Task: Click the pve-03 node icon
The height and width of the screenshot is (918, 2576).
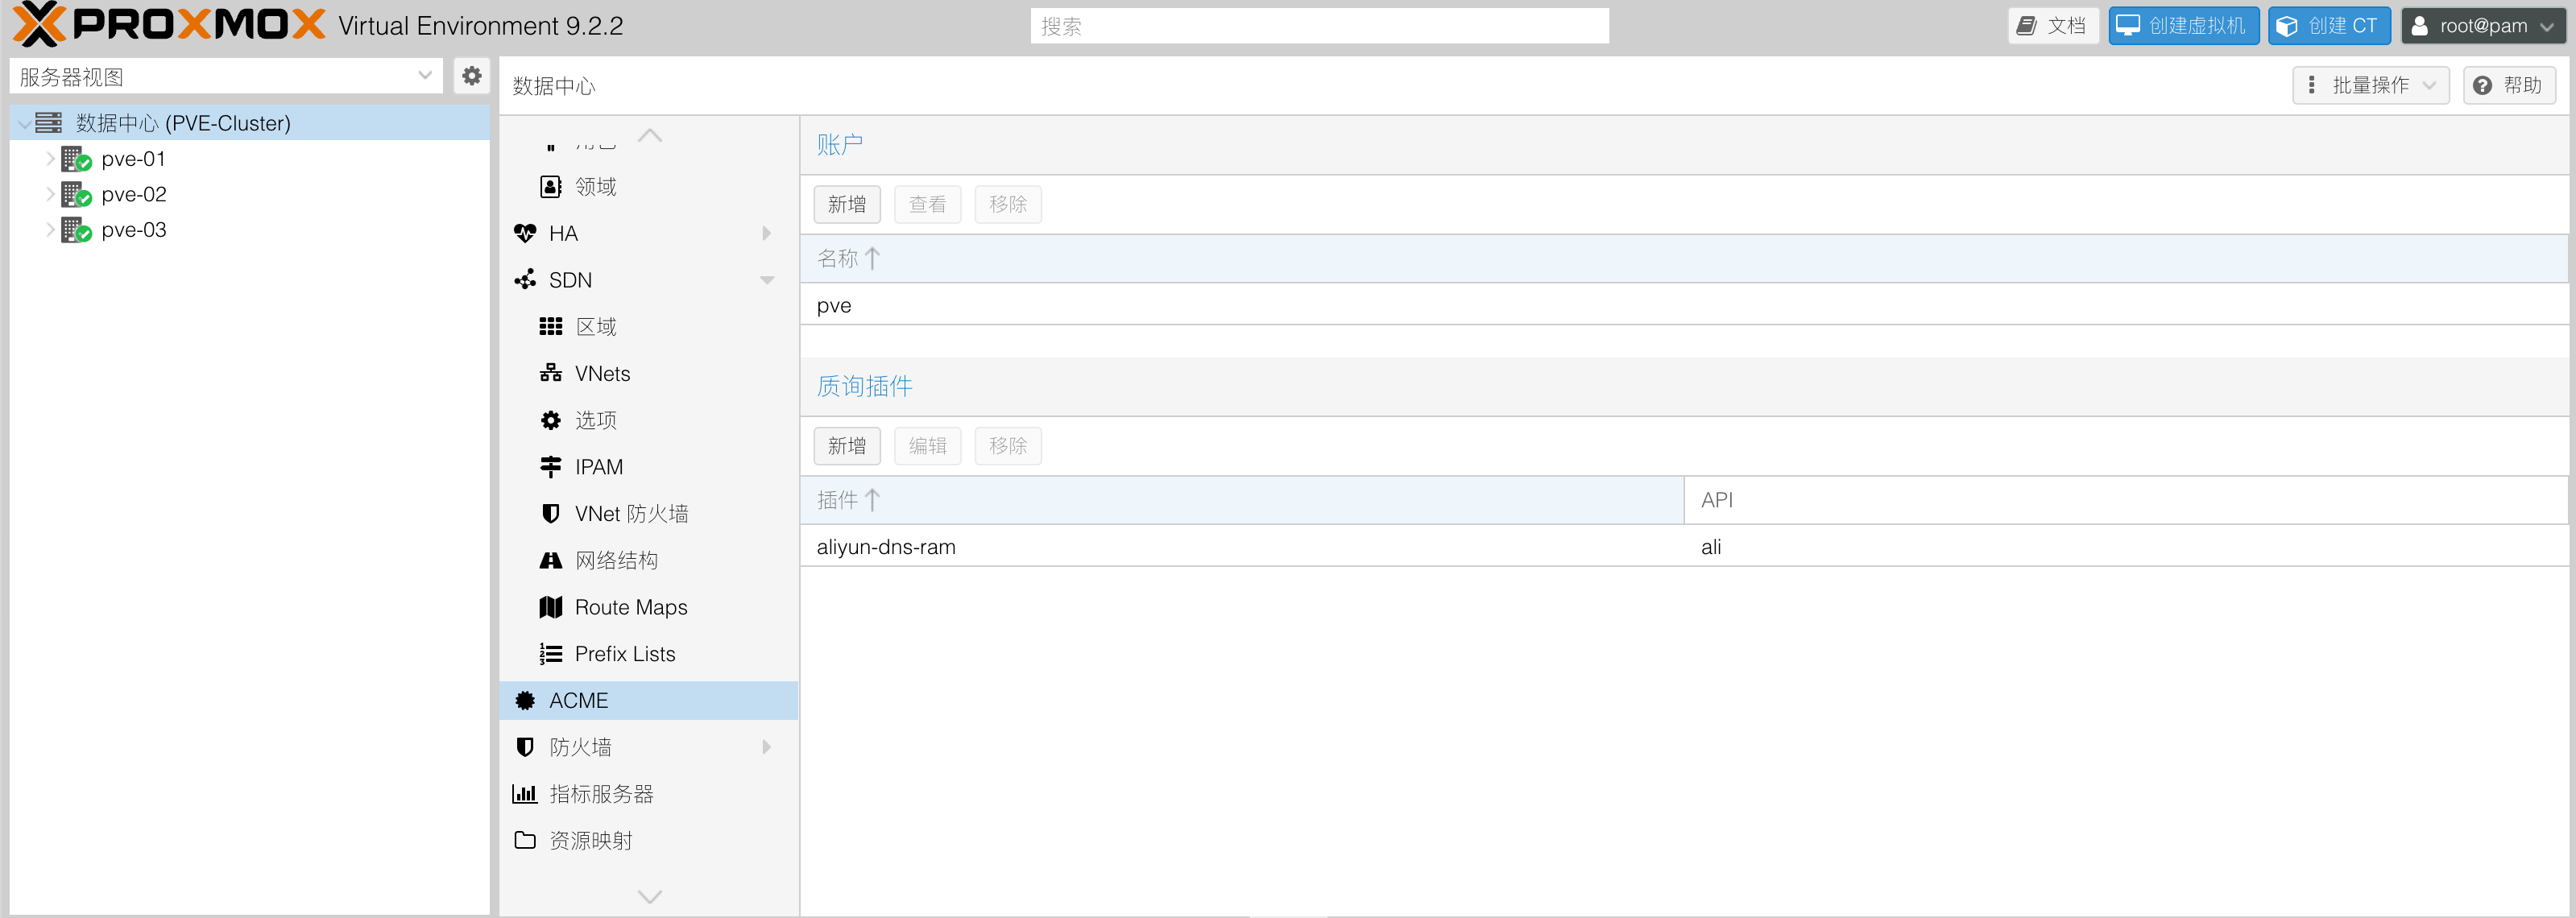Action: [x=76, y=230]
